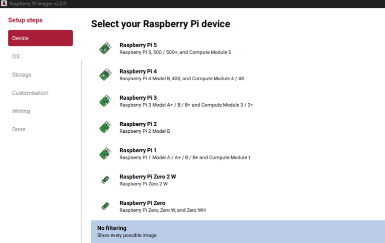
Task: Click the Raspberry Pi Imager title bar logo
Action: coord(4,4)
